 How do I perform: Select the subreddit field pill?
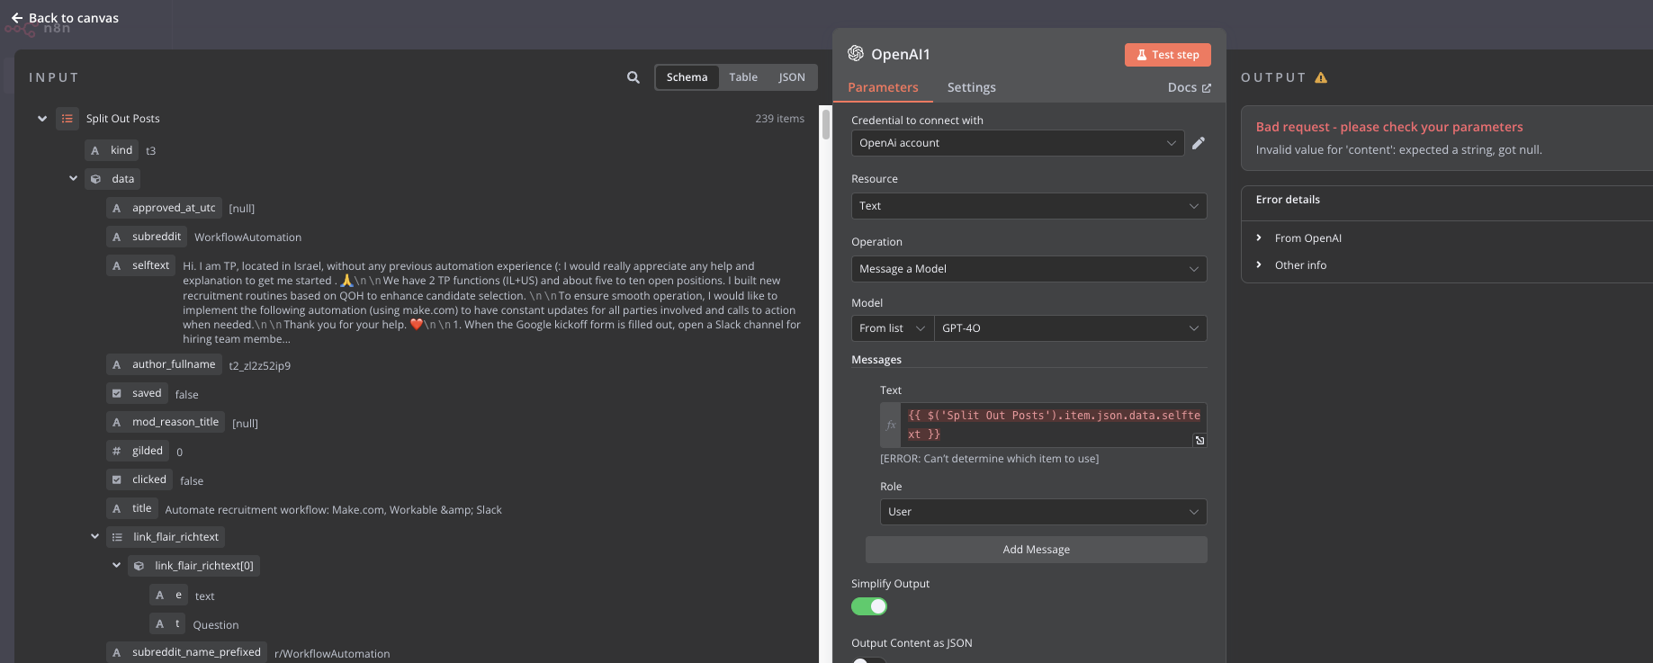click(147, 237)
